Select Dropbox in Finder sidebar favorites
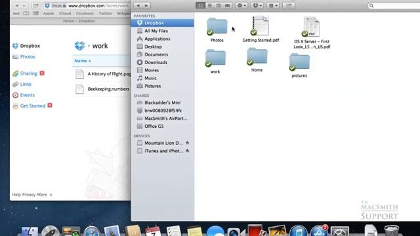 [x=162, y=23]
